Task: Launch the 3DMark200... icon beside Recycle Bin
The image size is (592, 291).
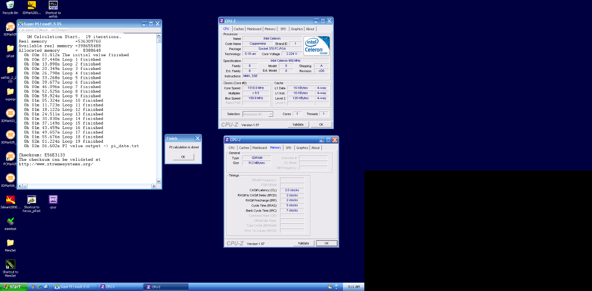Action: [x=32, y=7]
